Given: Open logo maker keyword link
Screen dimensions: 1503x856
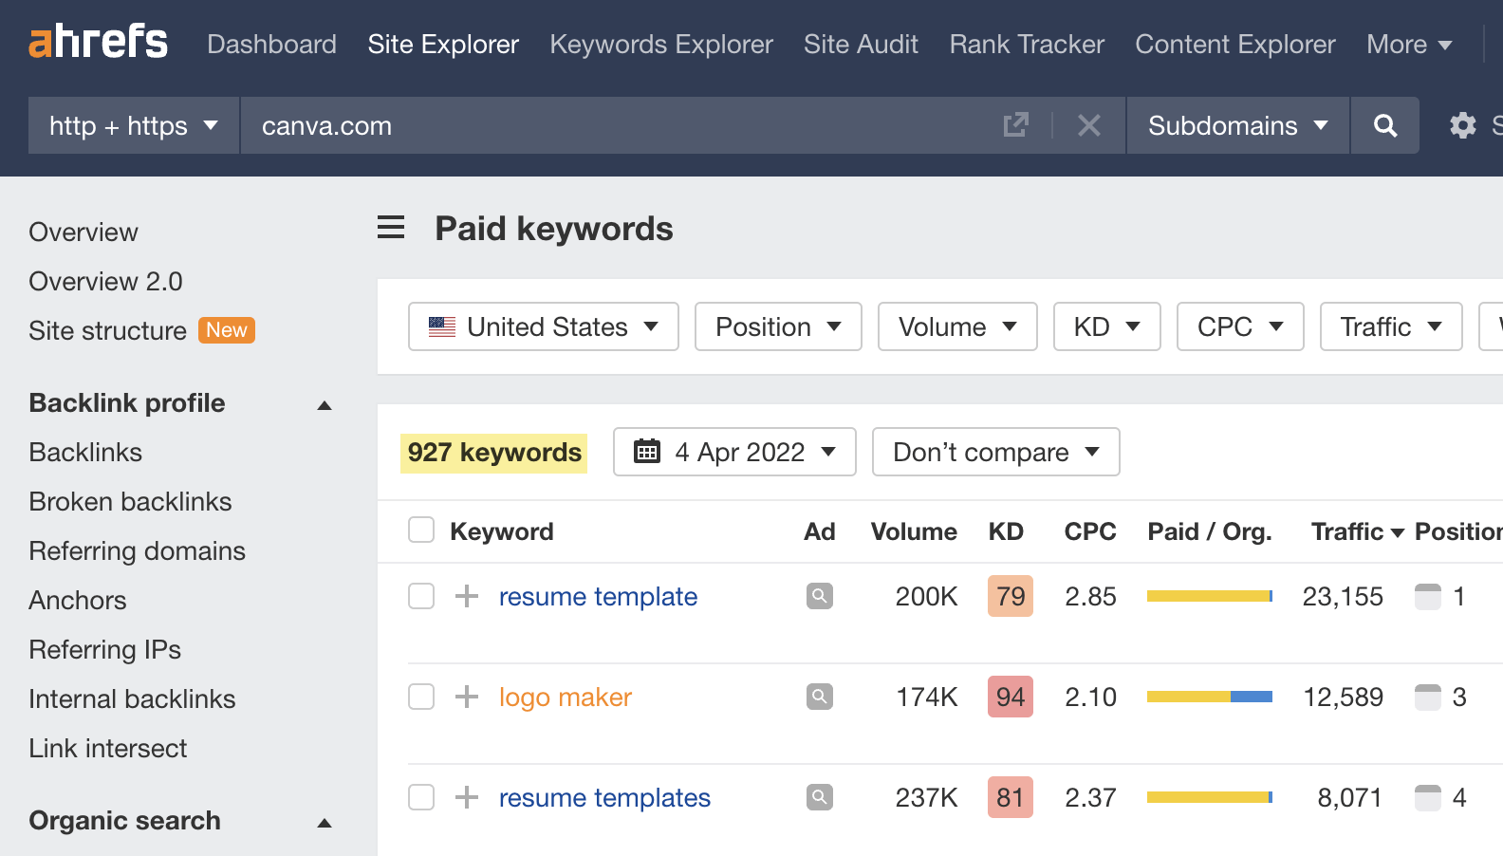Looking at the screenshot, I should click(x=566, y=697).
